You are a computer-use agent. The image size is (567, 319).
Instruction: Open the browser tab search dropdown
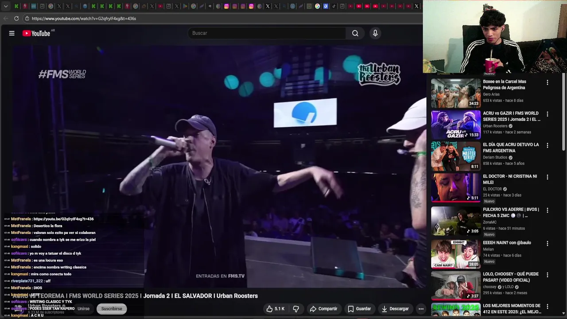tap(6, 6)
